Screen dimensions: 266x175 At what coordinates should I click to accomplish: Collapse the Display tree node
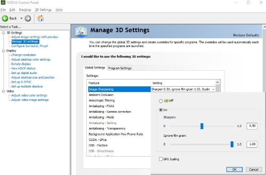tap(3, 50)
